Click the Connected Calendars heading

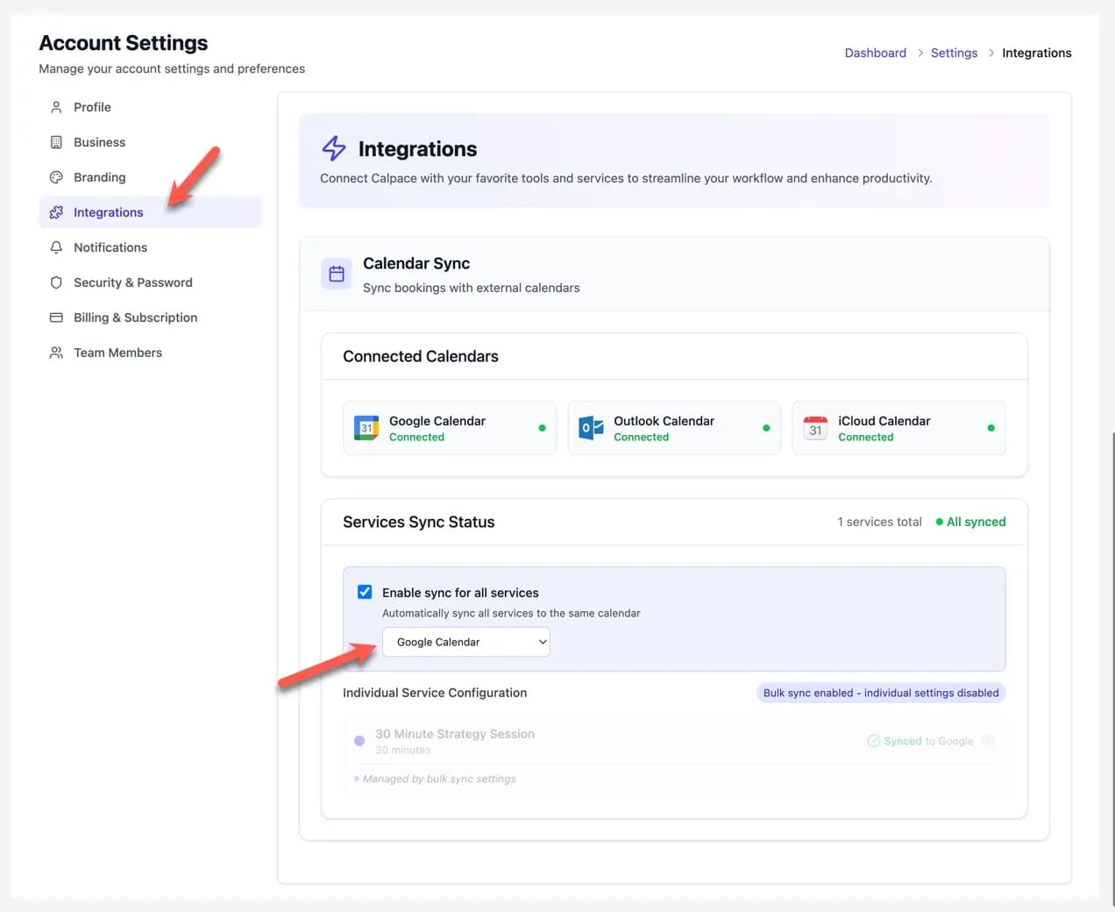click(x=421, y=356)
